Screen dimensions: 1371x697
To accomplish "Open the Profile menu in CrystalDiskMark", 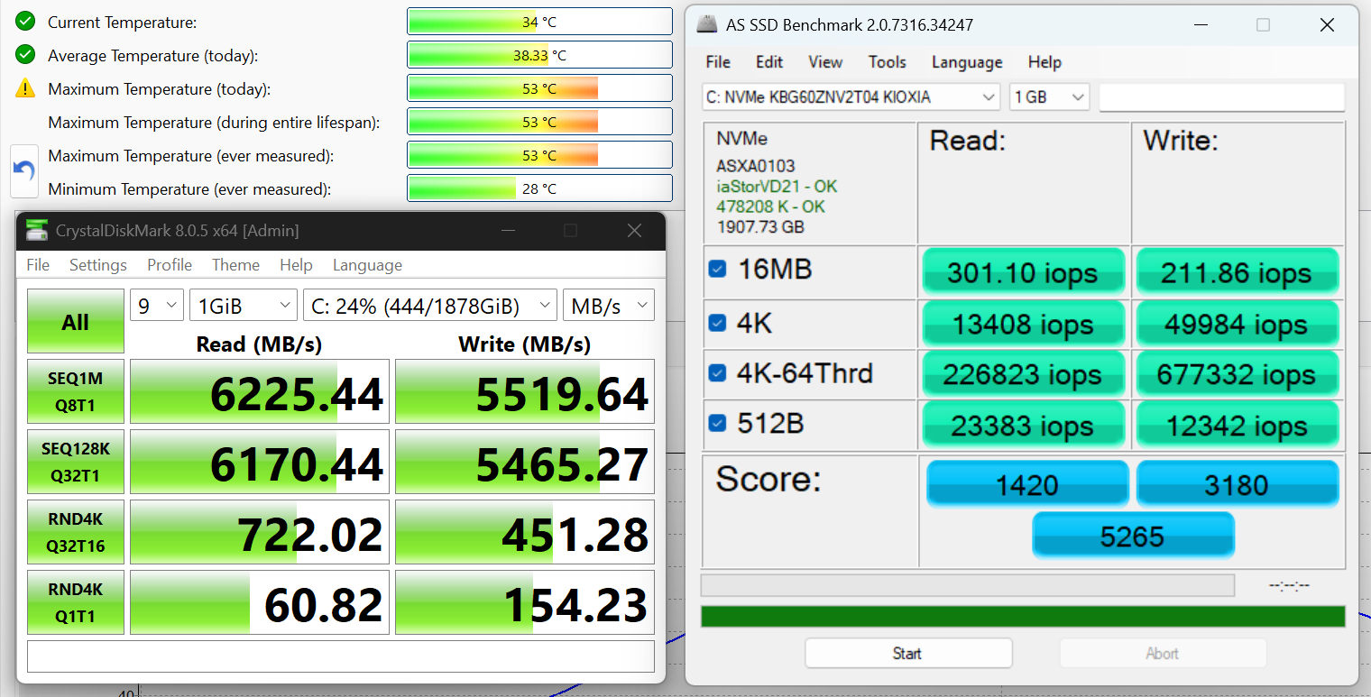I will point(170,265).
